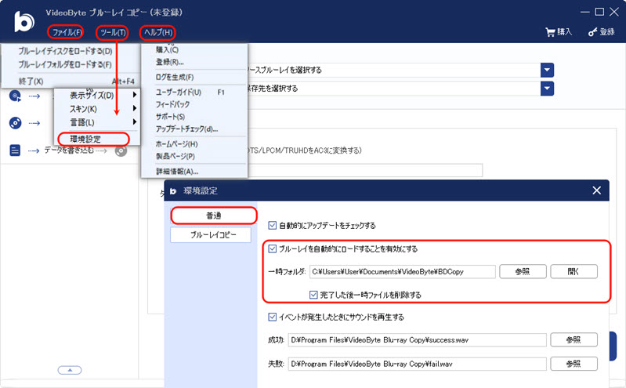Click the VideoByte logo icon
Viewport: 626px width, 388px height.
point(24,22)
